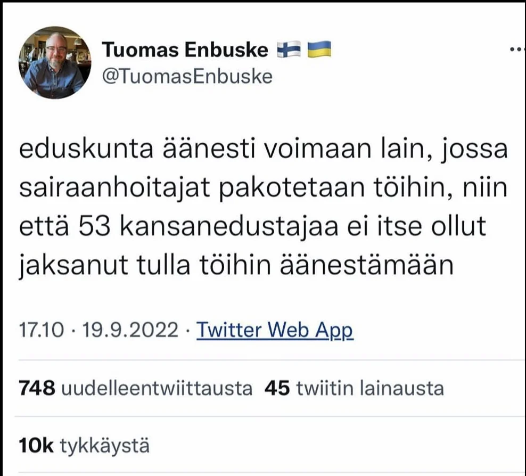Screen dimensions: 526x476
Task: Open the three-dot more options menu
Action: 516,50
